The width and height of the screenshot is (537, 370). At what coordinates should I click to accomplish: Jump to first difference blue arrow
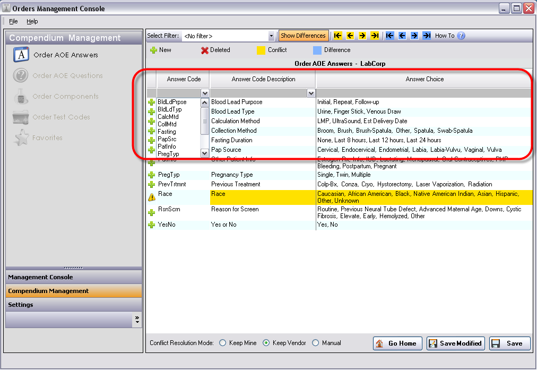pyautogui.click(x=389, y=36)
